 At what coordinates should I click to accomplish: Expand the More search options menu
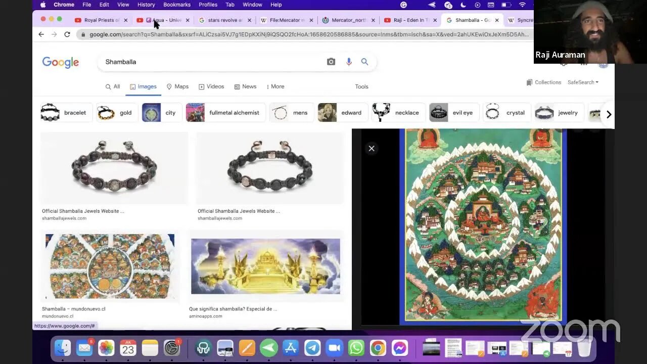275,86
